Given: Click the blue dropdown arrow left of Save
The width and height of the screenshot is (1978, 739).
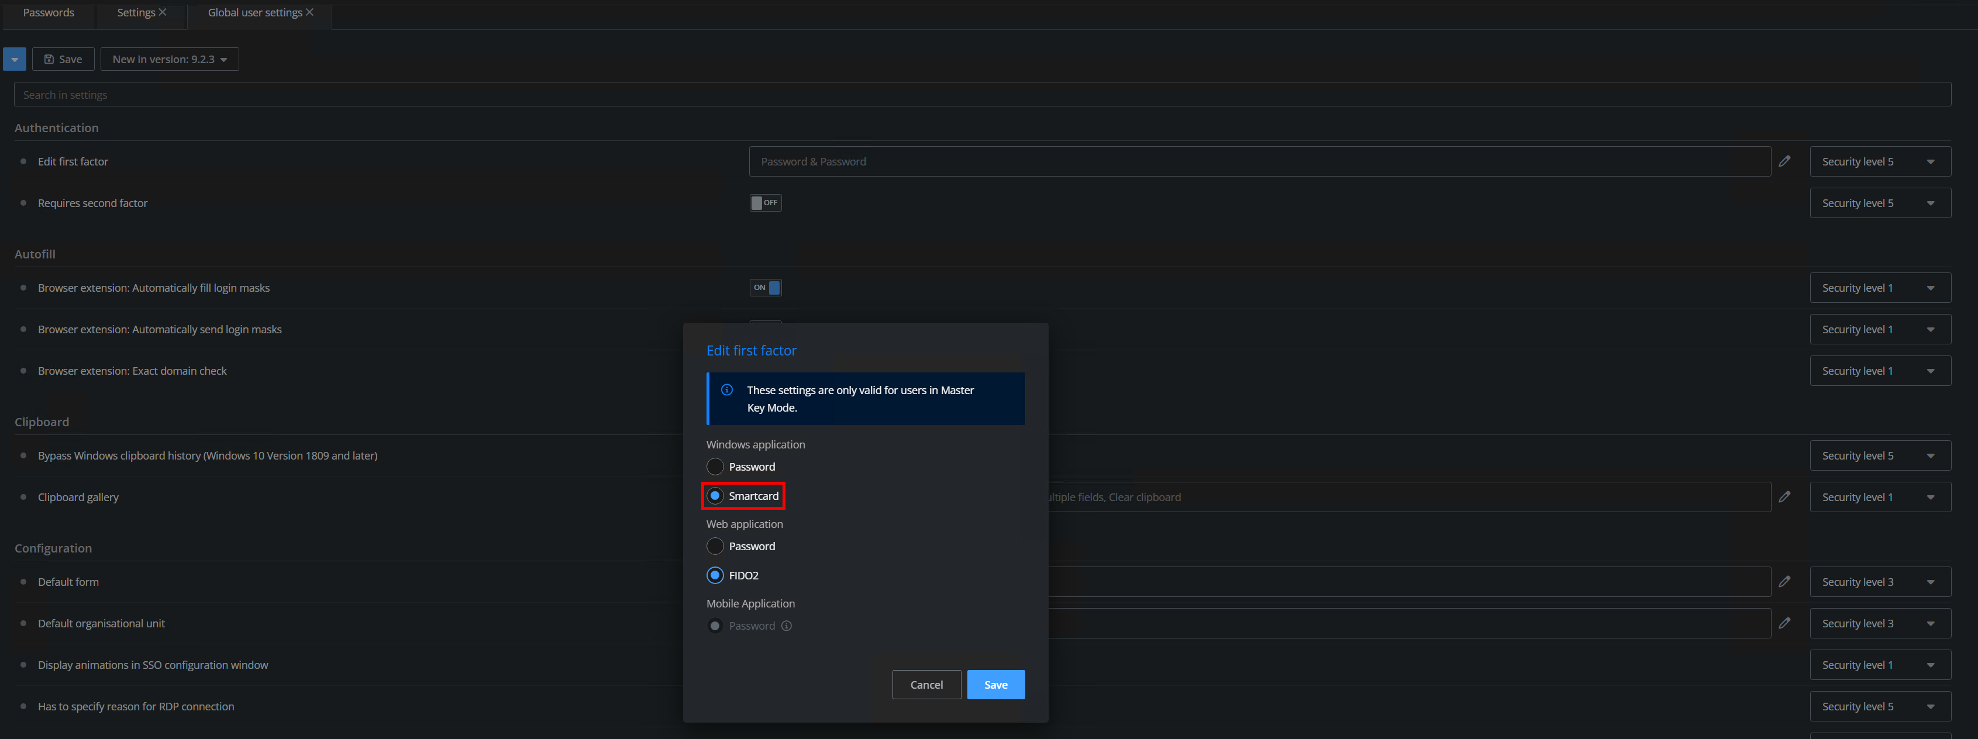Looking at the screenshot, I should pos(15,59).
